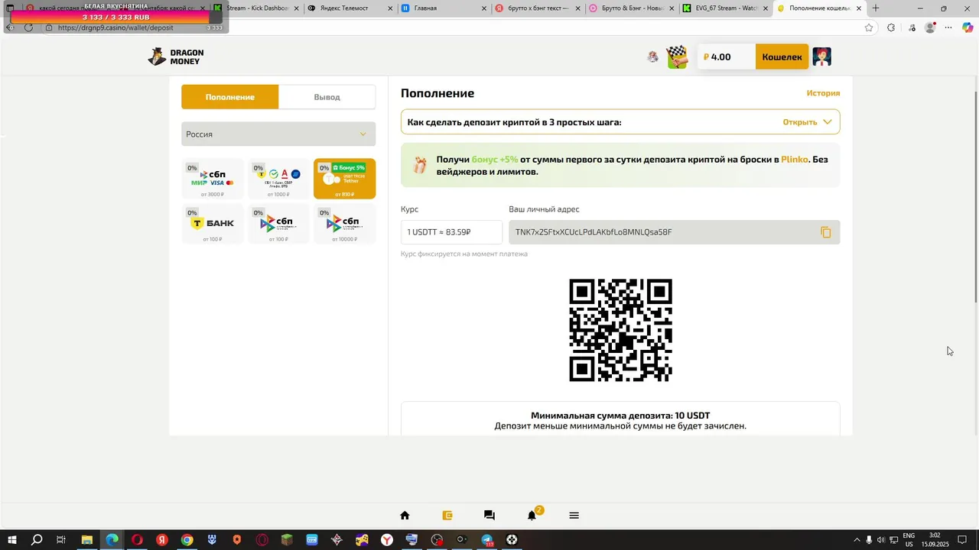979x550 pixels.
Task: Click the address bar URL
Action: 115,27
